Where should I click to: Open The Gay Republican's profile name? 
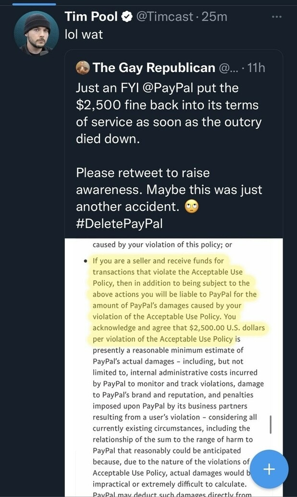(x=154, y=68)
